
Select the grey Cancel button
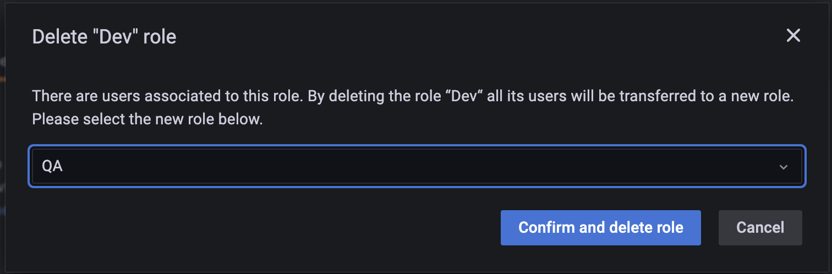(760, 228)
